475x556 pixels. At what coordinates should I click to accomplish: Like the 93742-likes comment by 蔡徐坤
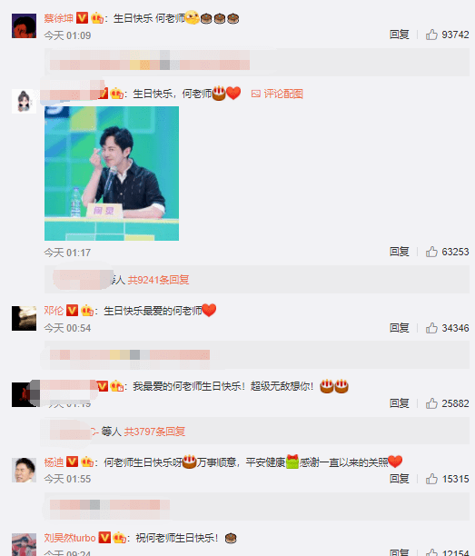pyautogui.click(x=431, y=35)
